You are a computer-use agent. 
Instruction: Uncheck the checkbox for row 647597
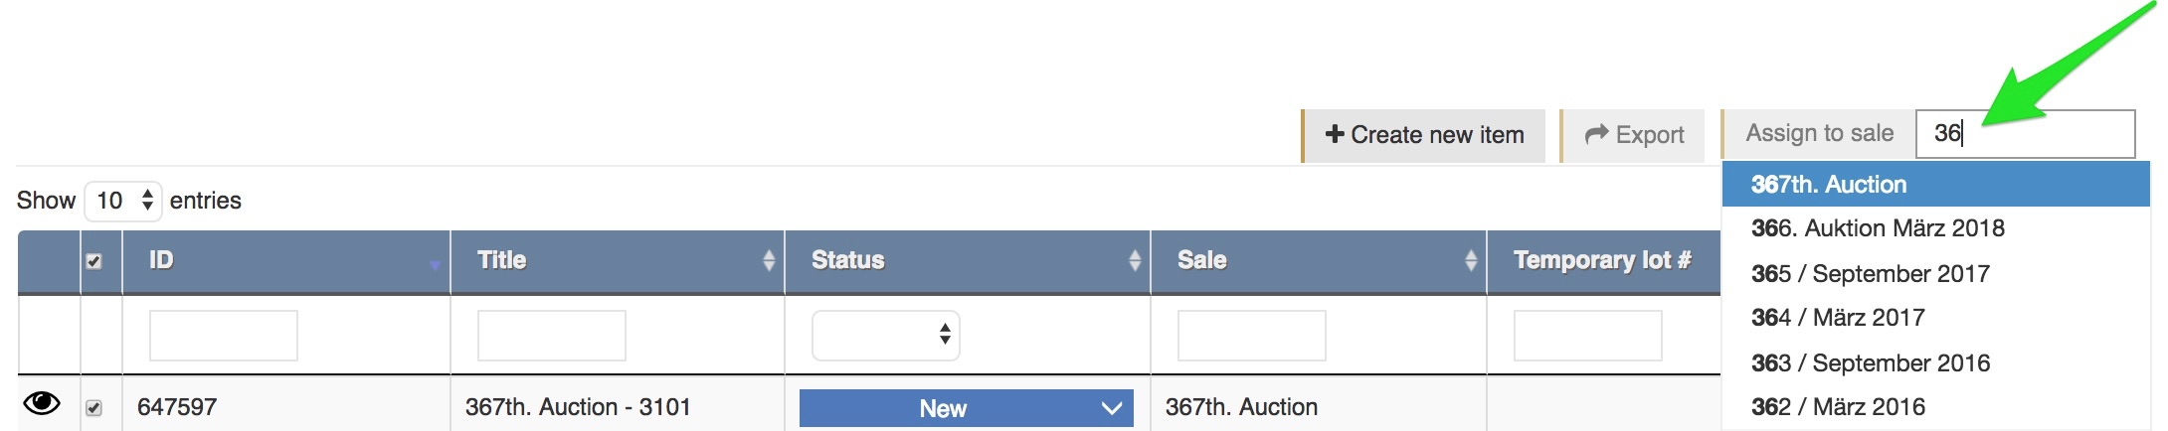(x=93, y=407)
